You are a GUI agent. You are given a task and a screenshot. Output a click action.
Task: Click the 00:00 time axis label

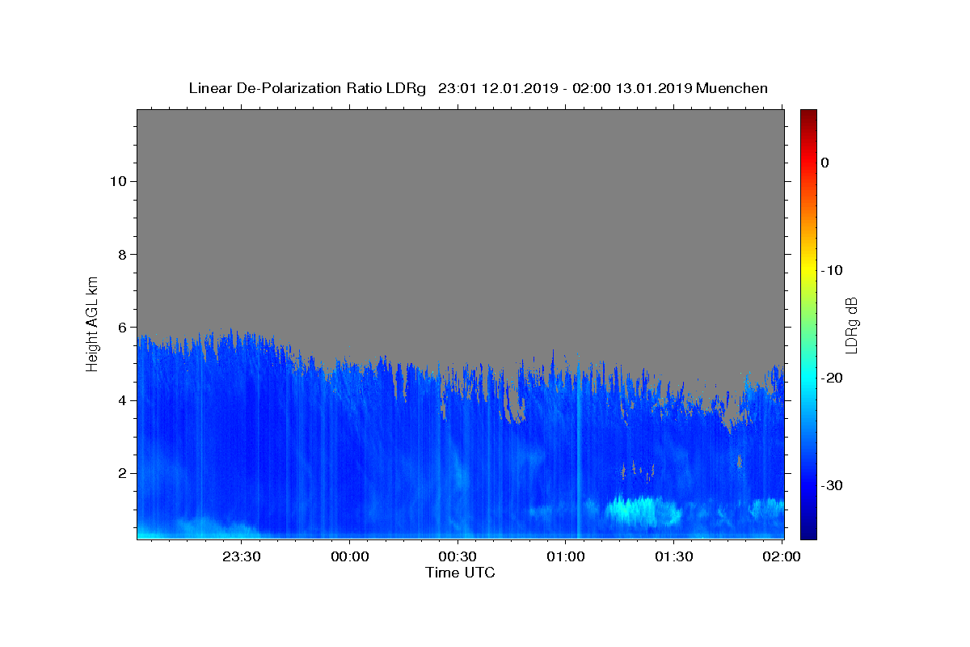point(349,556)
